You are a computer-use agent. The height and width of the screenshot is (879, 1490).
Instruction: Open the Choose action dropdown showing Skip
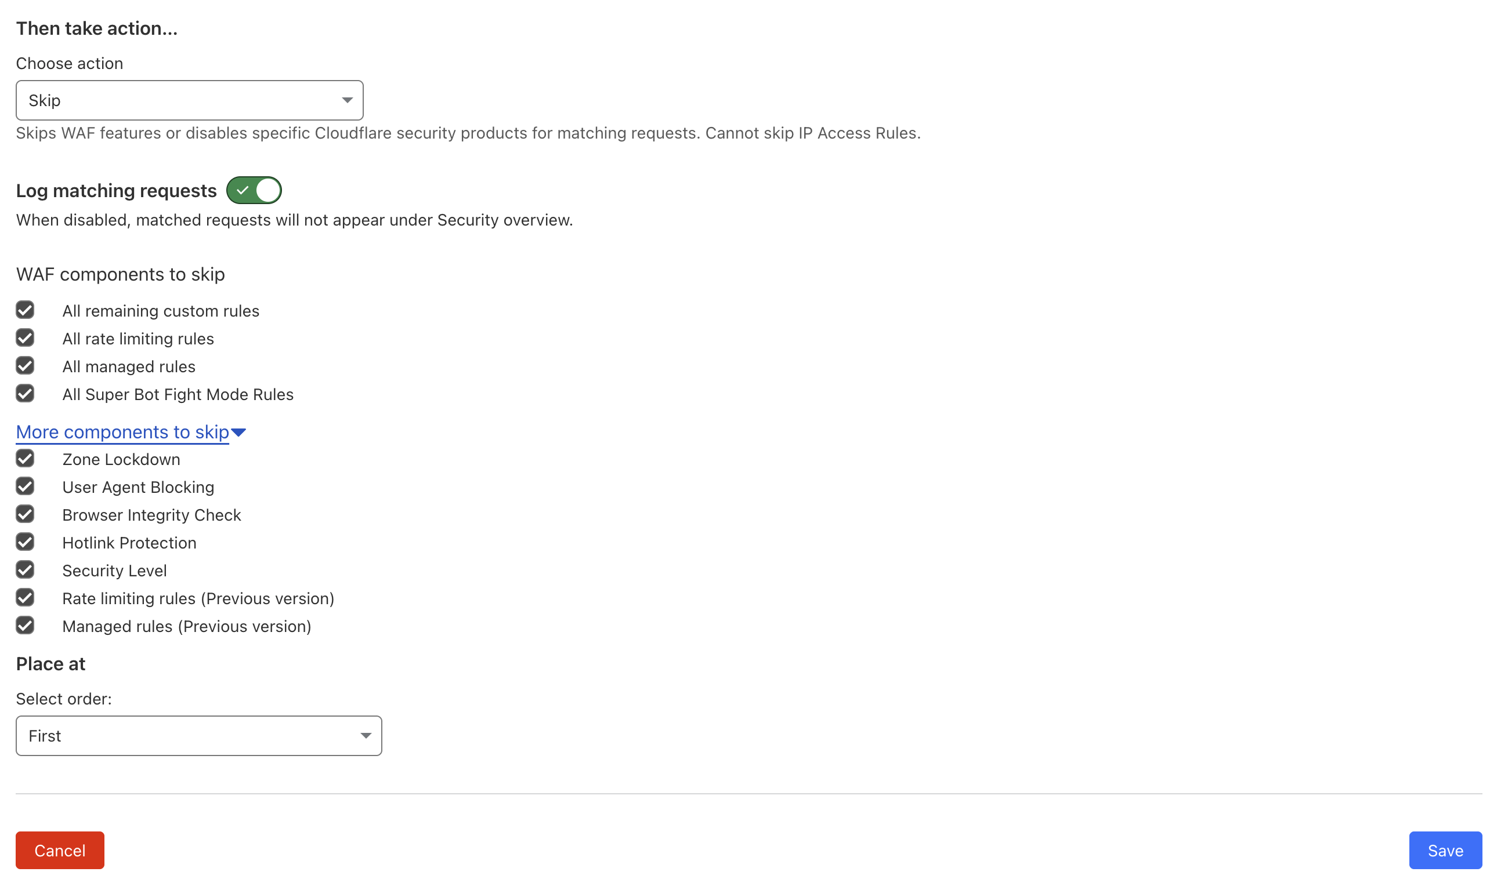189,100
